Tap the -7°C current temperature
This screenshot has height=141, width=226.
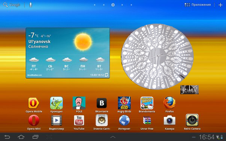click(33, 35)
